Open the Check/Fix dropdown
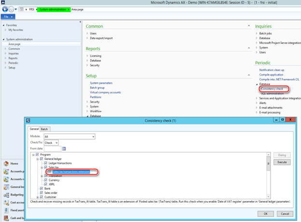The image size is (301, 222). (56, 143)
